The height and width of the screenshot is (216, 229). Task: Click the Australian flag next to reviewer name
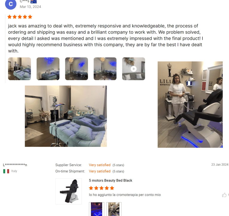tap(34, 1)
